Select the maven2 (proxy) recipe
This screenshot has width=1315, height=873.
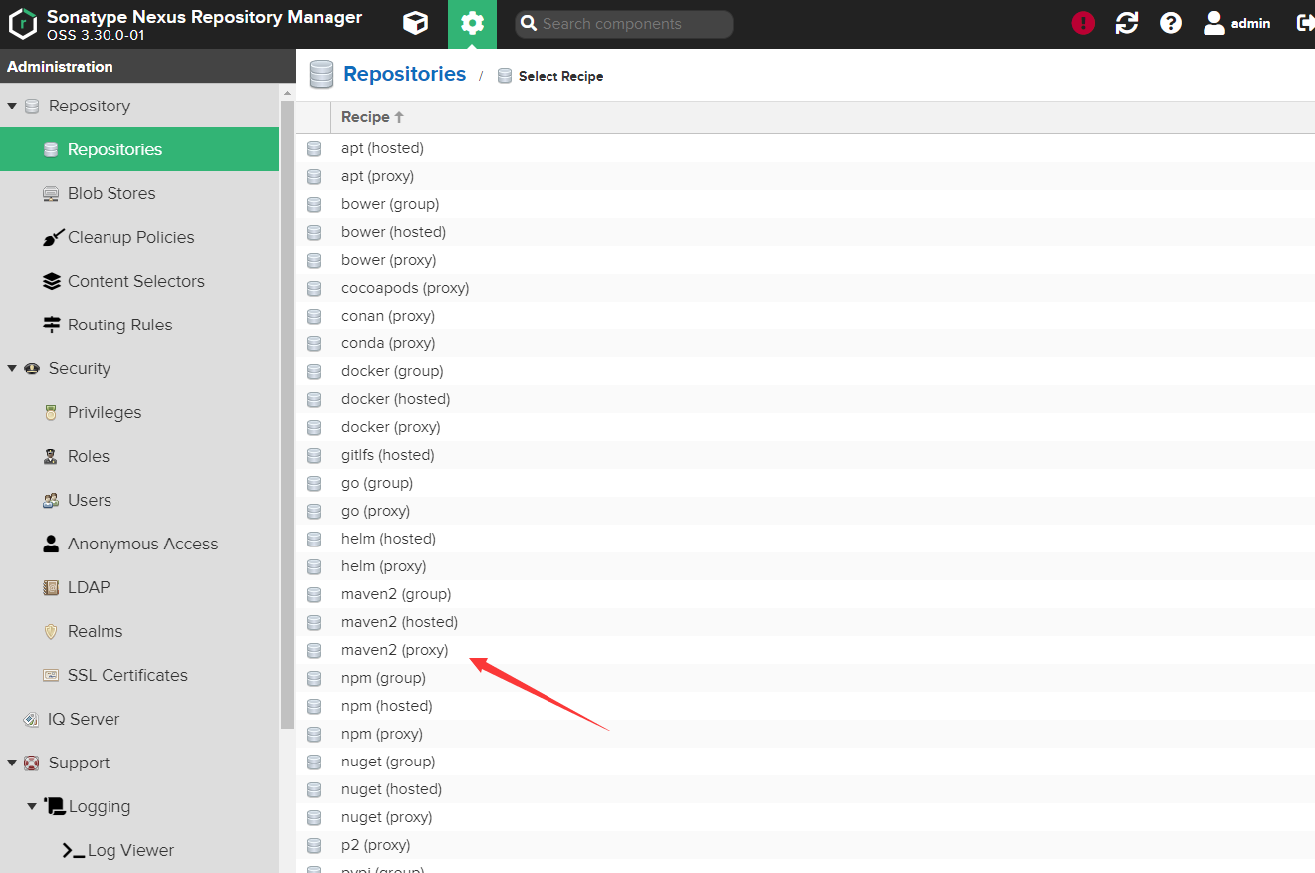coord(805,650)
